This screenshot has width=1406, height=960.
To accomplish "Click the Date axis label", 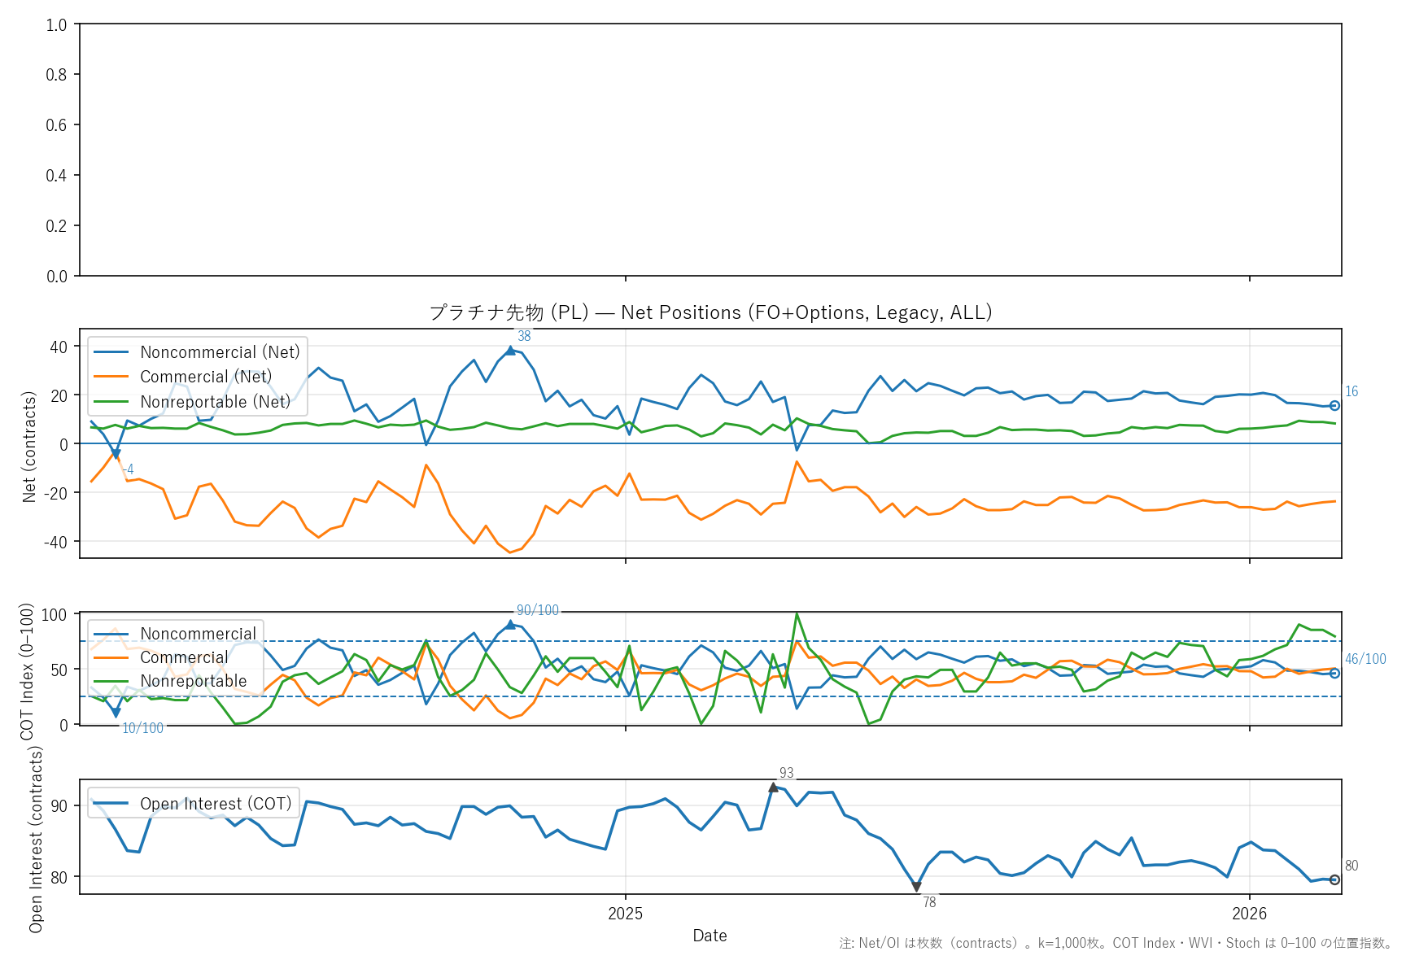I will [x=710, y=936].
